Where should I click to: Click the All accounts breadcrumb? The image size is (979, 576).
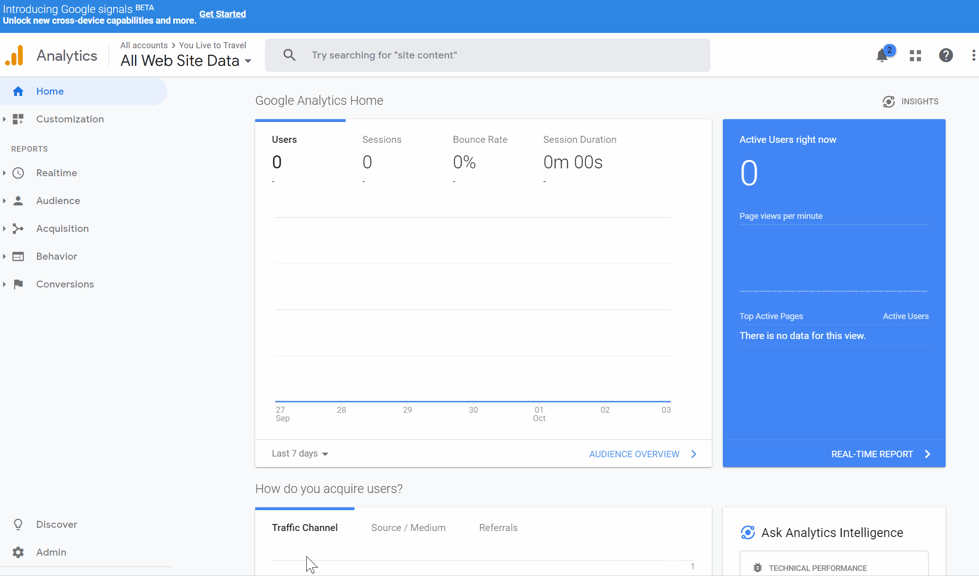pos(144,45)
